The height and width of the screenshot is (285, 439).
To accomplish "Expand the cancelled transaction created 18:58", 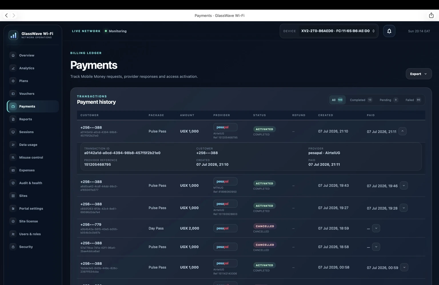I will click(x=376, y=247).
